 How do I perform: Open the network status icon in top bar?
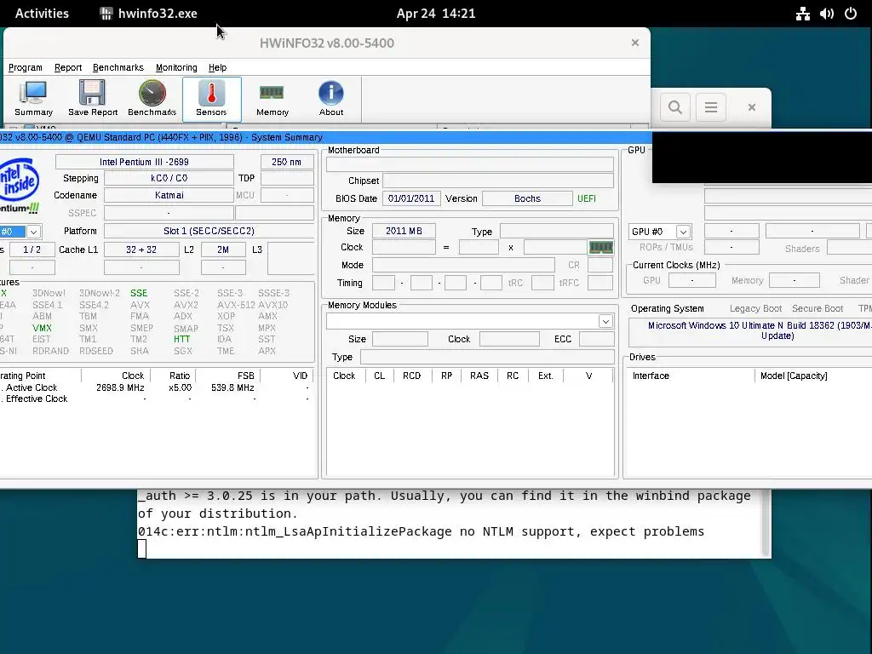802,14
